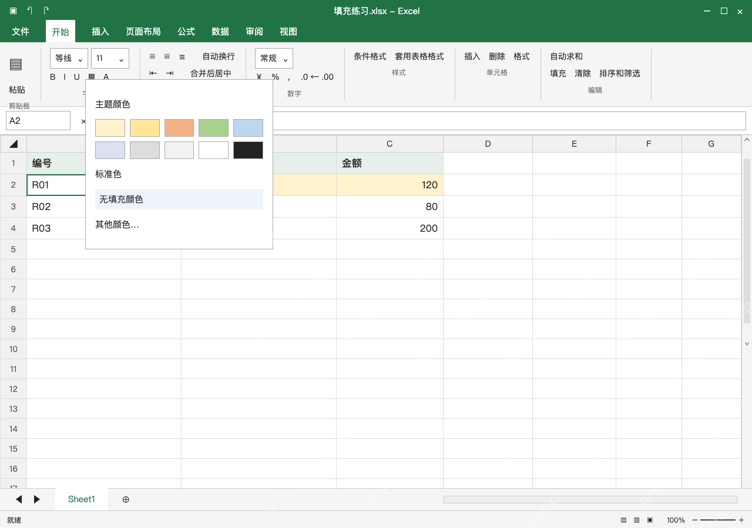Open the 排序和筛选 menu

click(x=620, y=73)
